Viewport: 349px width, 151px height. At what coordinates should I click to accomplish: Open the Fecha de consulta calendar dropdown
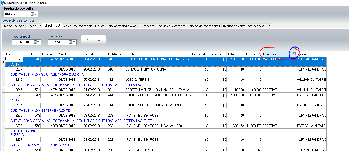point(34,14)
